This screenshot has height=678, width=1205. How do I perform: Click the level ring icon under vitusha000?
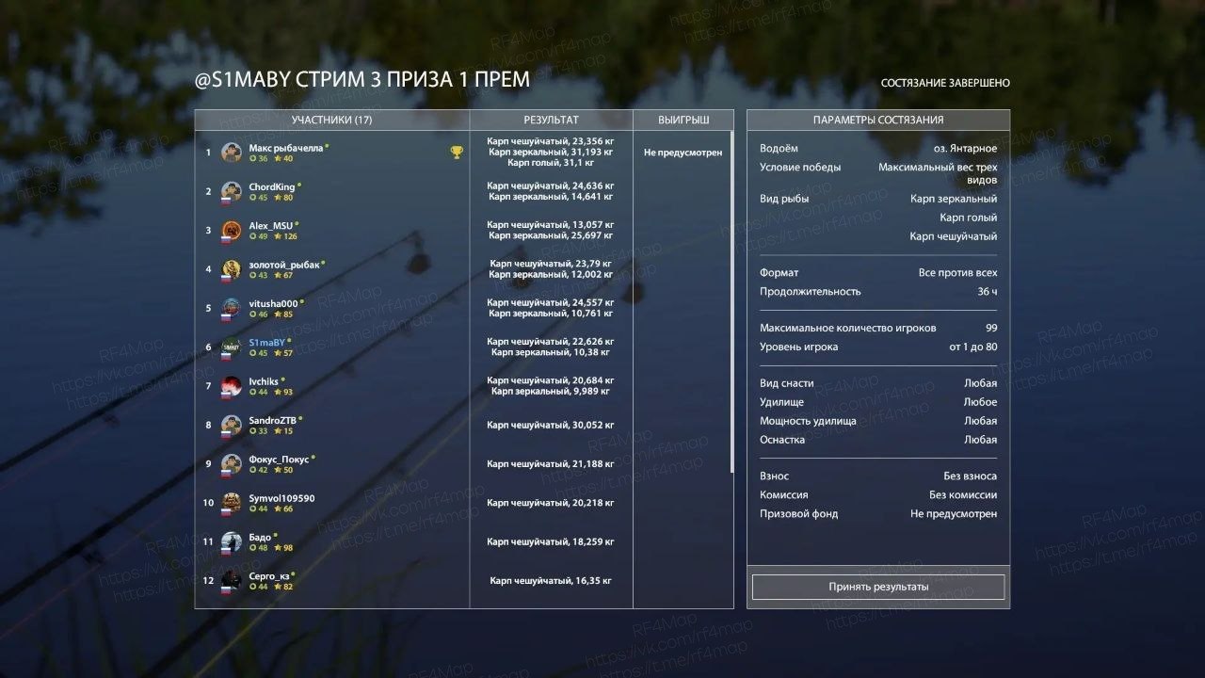[x=253, y=315]
